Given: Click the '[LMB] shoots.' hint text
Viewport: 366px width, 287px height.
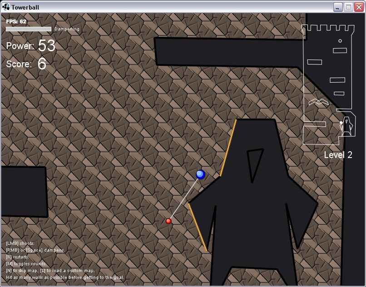Looking at the screenshot, I should pyautogui.click(x=20, y=243).
